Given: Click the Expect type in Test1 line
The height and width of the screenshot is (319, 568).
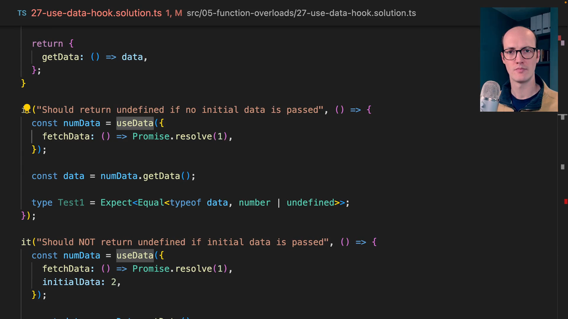Looking at the screenshot, I should [116, 203].
